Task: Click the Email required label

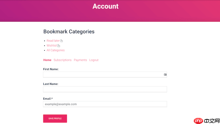Action: 48,99
